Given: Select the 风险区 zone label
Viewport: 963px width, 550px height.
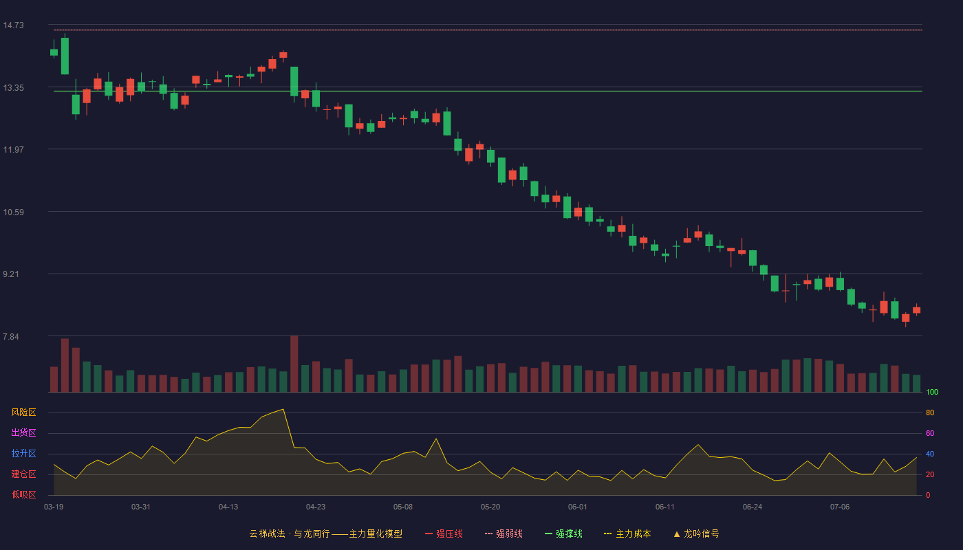Looking at the screenshot, I should coord(24,412).
